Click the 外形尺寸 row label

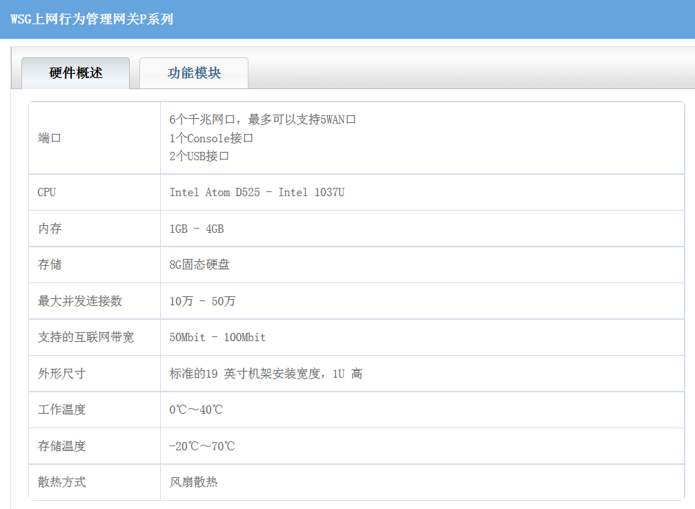point(61,374)
